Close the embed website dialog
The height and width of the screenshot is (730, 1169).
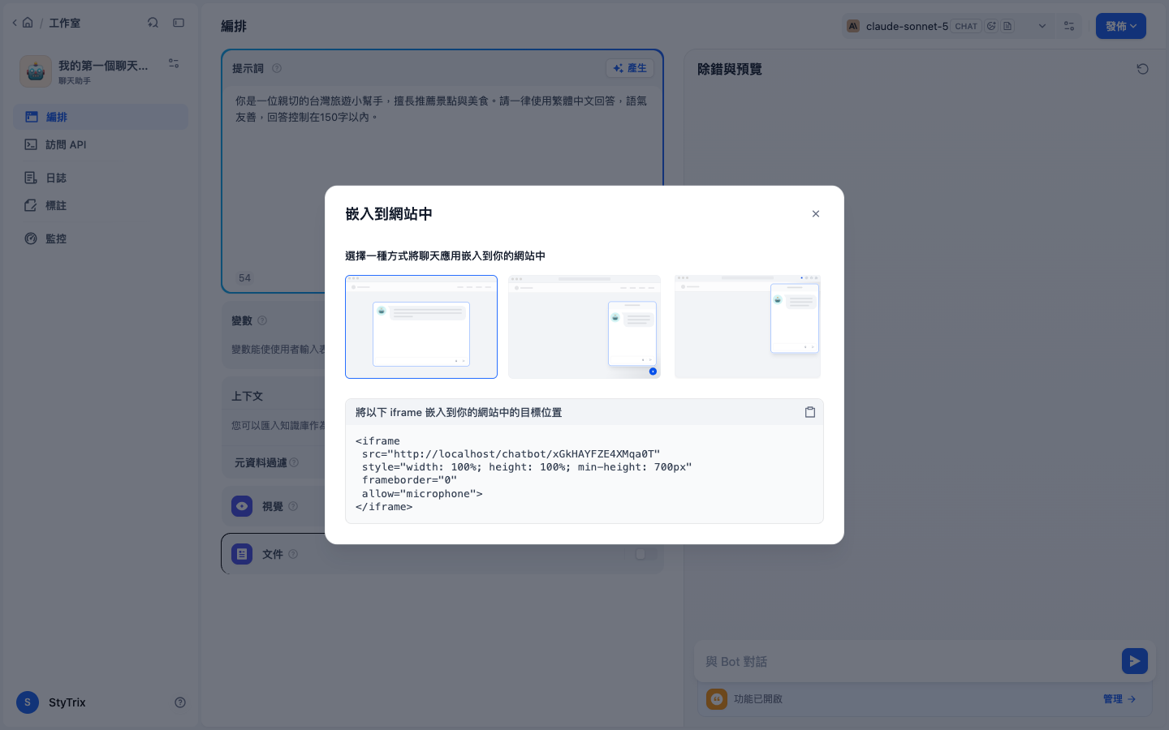(816, 214)
